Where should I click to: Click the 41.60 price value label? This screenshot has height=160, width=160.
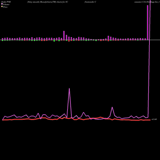pyautogui.click(x=154, y=119)
